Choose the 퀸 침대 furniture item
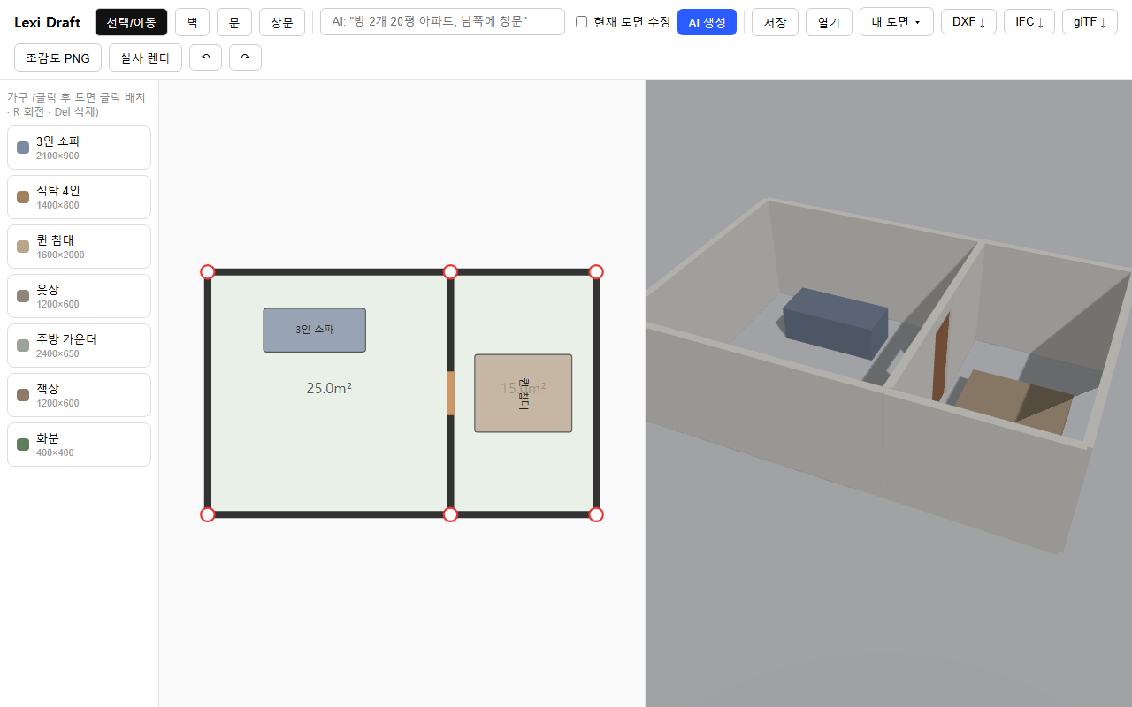 [x=79, y=247]
